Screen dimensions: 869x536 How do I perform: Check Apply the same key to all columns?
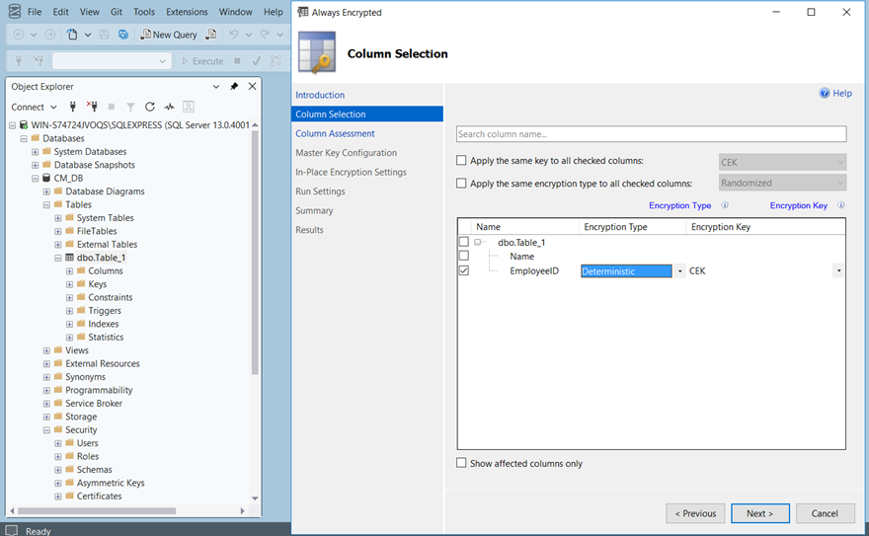pos(461,161)
